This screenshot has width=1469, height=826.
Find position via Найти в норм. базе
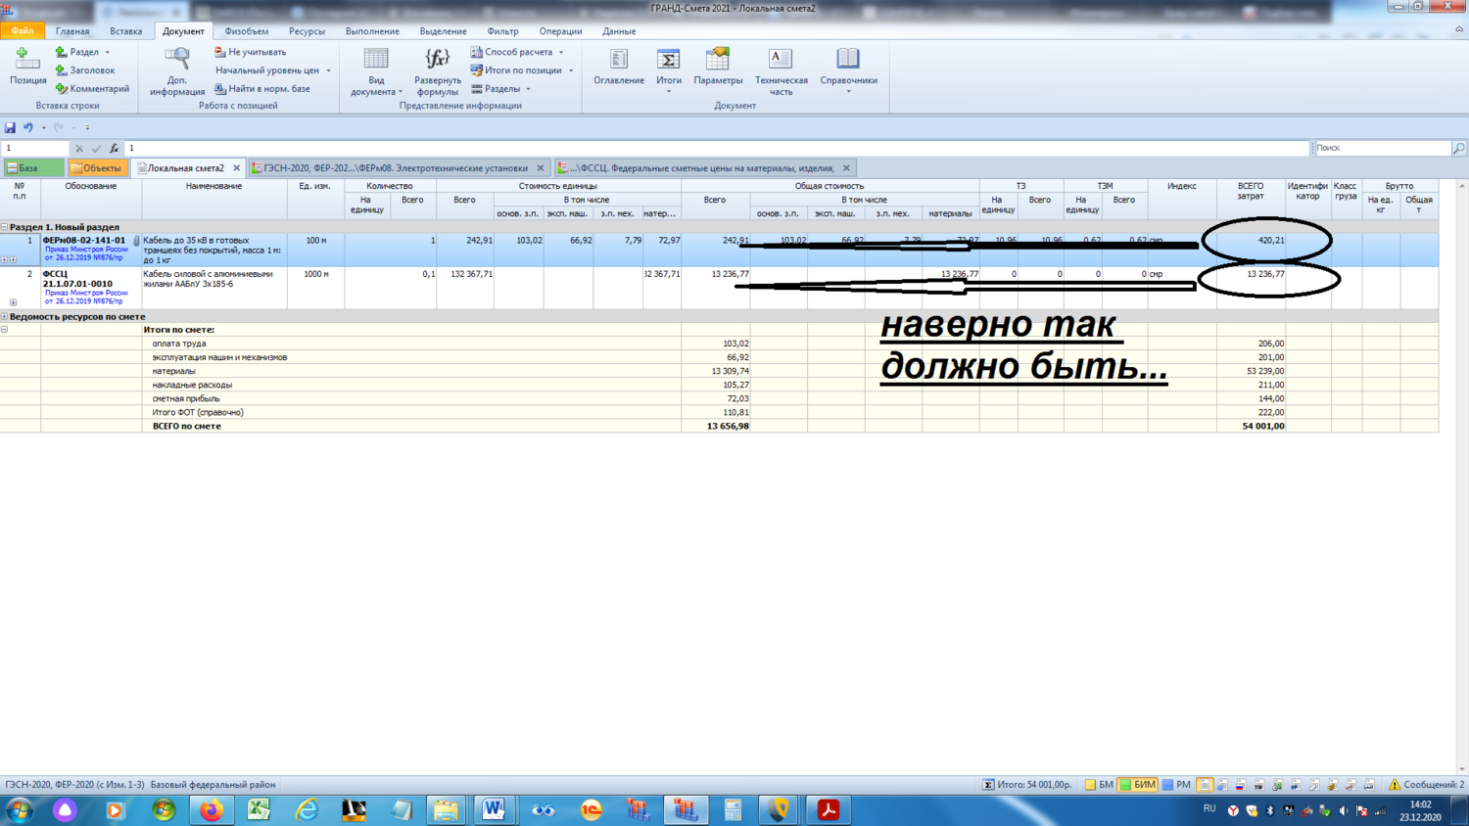262,88
